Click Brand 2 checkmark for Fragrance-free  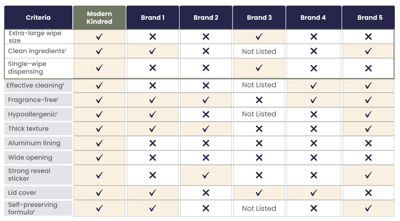206,100
